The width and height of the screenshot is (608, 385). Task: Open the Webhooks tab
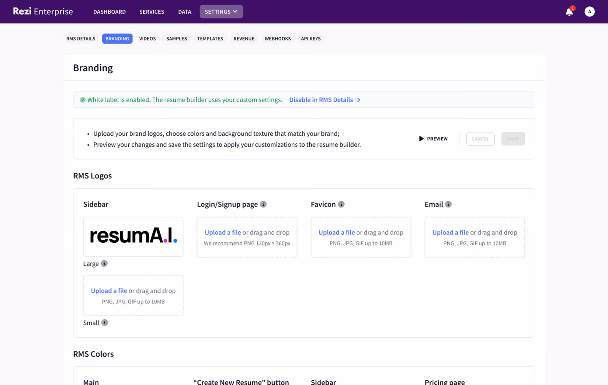(278, 39)
